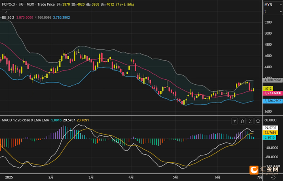Maximize the MACD pane
Image resolution: width=283 pixels, height=181 pixels.
pyautogui.click(x=258, y=121)
